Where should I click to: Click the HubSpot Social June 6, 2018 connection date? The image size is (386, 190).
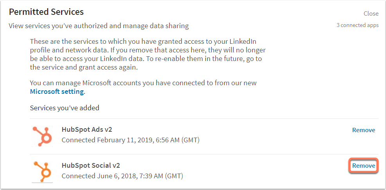[x=122, y=176]
